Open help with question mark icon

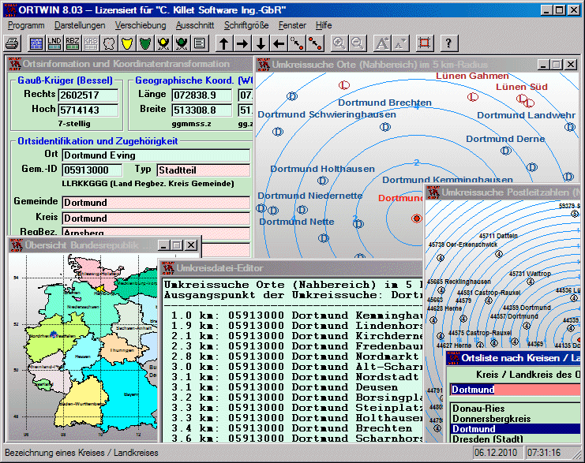448,43
